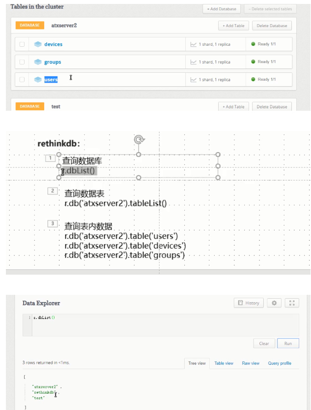Click the groups table layers icon
311x410 pixels.
(38, 62)
